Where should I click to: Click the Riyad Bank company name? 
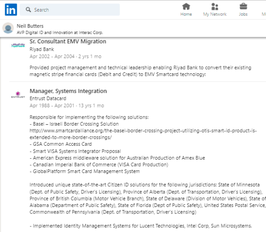(42, 49)
